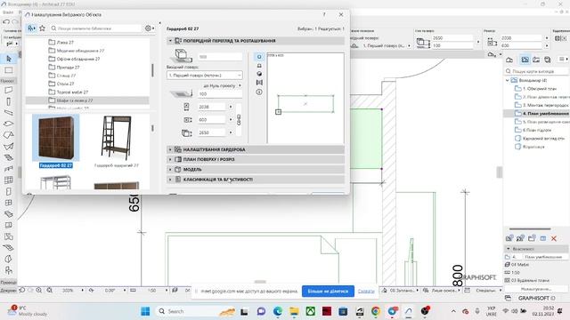Open the new view icon below the Navigator
This screenshot has width=570, height=320.
click(509, 238)
